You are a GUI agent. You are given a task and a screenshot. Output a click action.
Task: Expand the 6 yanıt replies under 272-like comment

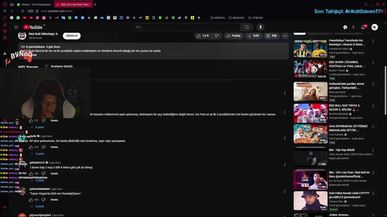point(37,127)
